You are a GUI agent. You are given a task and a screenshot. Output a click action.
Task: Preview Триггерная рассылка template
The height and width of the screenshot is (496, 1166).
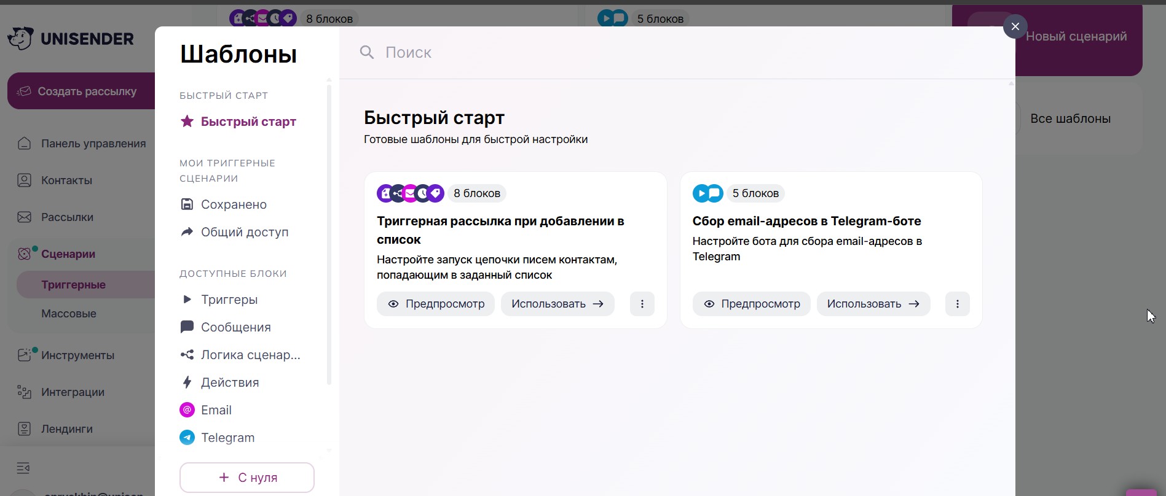point(436,304)
